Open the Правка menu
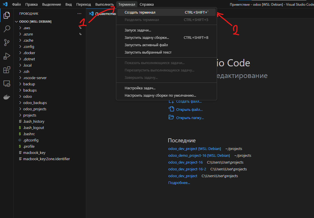 pos(31,4)
